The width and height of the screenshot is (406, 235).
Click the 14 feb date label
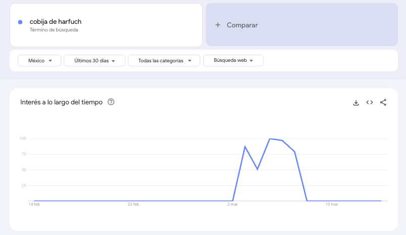coord(34,205)
